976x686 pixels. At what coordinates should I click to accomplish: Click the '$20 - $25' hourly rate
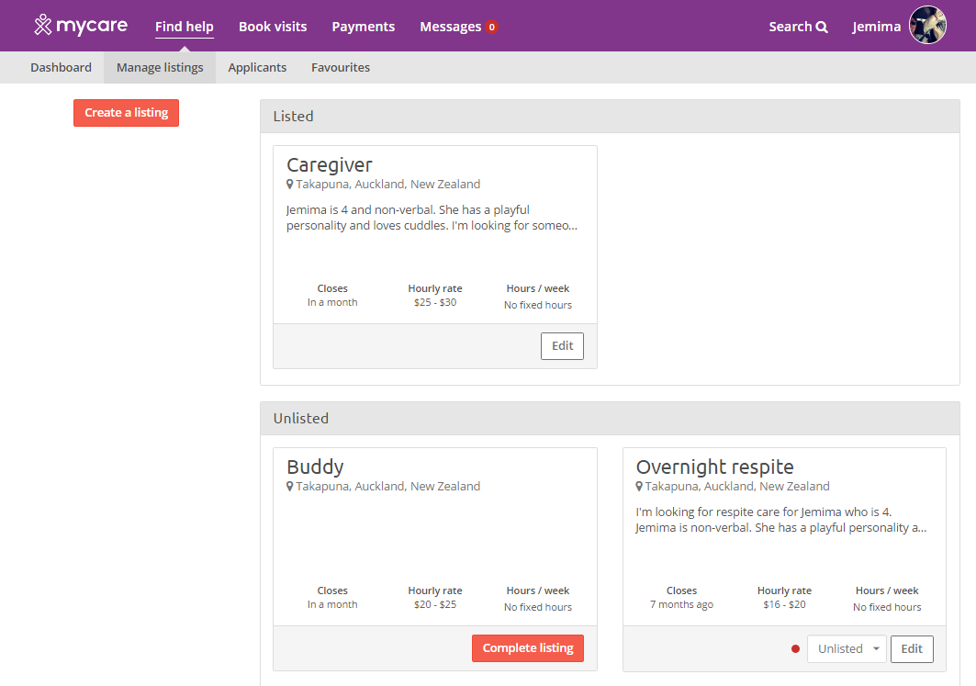point(435,604)
